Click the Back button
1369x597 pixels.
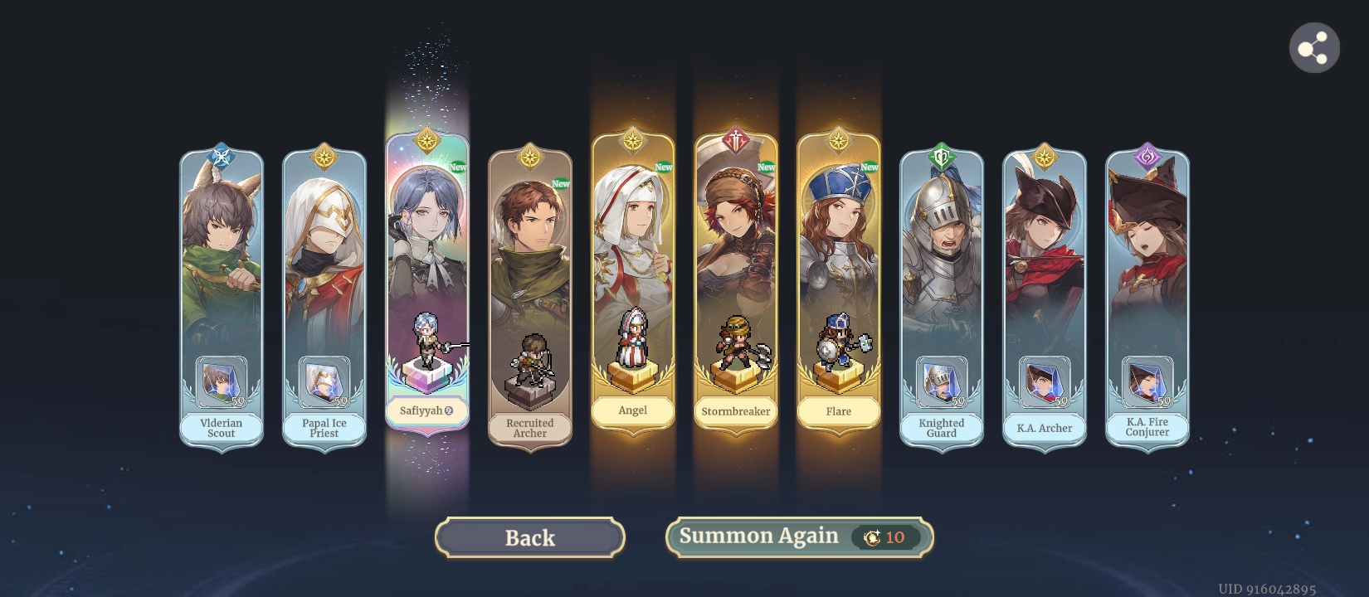click(x=530, y=537)
